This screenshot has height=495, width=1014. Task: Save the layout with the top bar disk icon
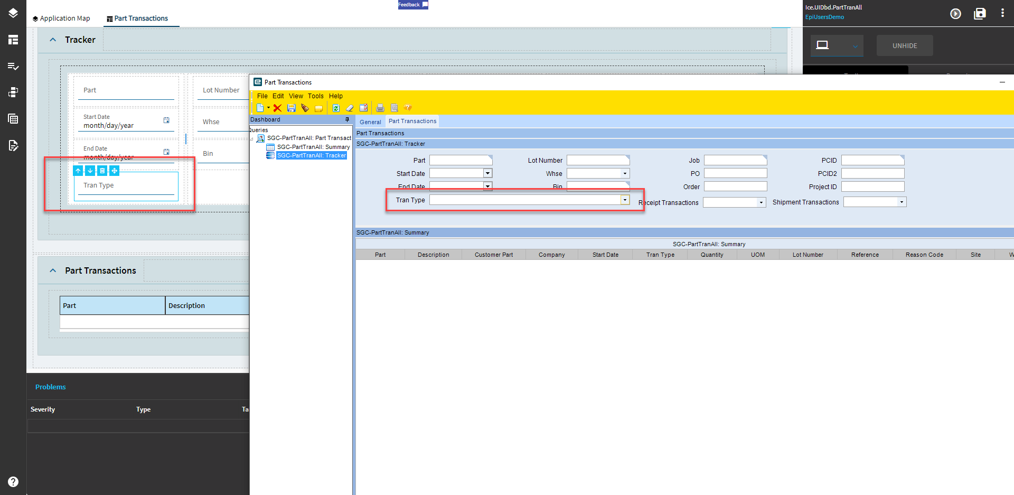click(980, 14)
